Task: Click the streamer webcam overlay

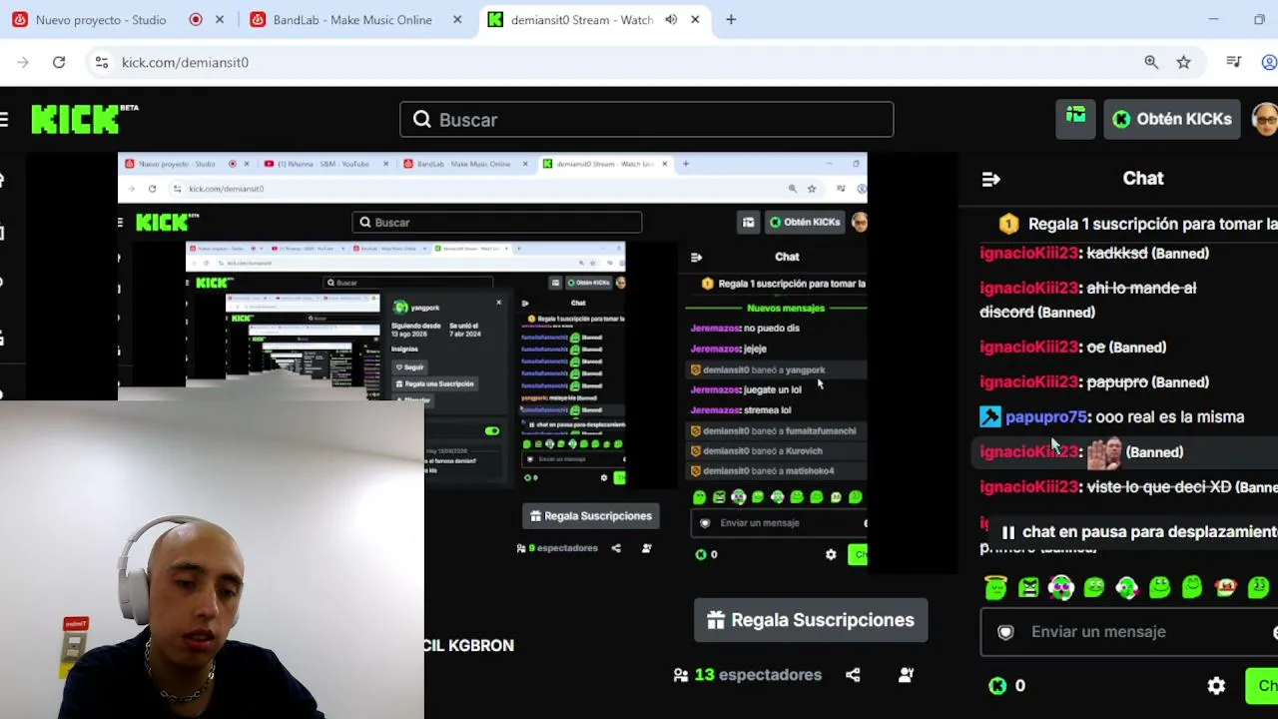Action: 212,559
